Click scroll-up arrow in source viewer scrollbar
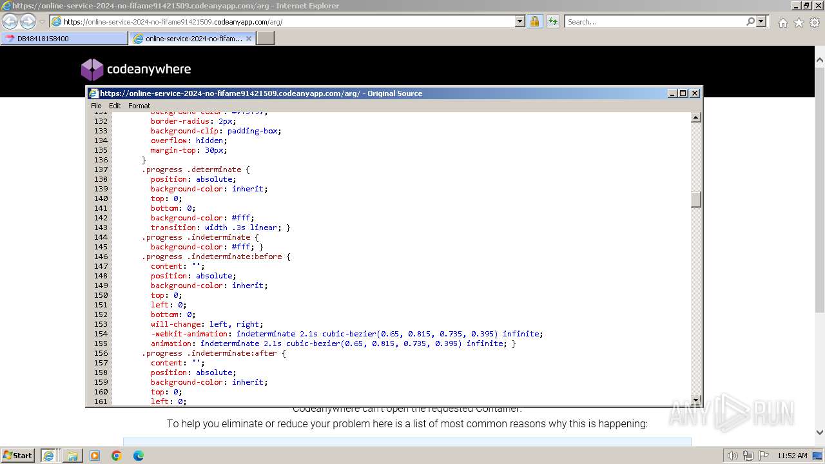Image resolution: width=825 pixels, height=464 pixels. pos(696,117)
